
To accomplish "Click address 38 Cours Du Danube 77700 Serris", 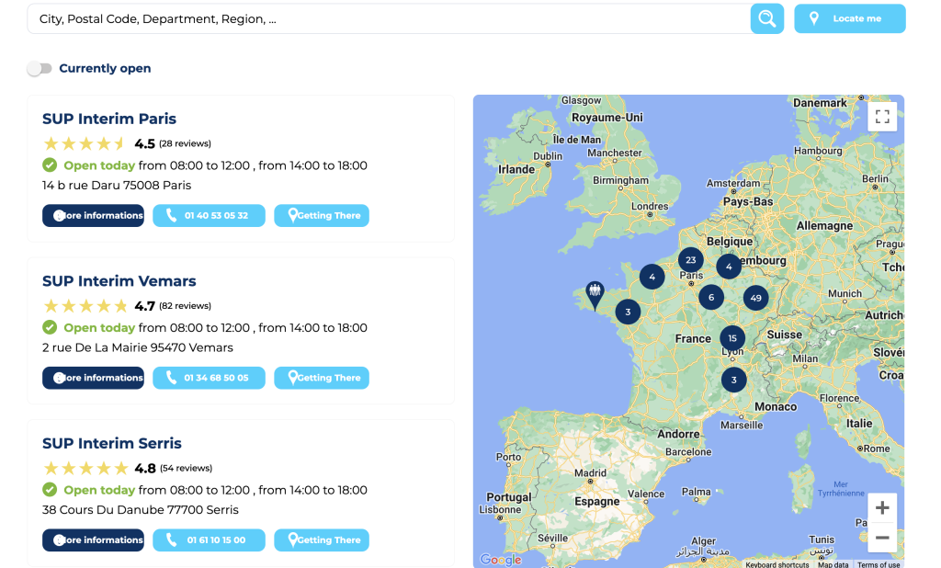I will pos(141,509).
